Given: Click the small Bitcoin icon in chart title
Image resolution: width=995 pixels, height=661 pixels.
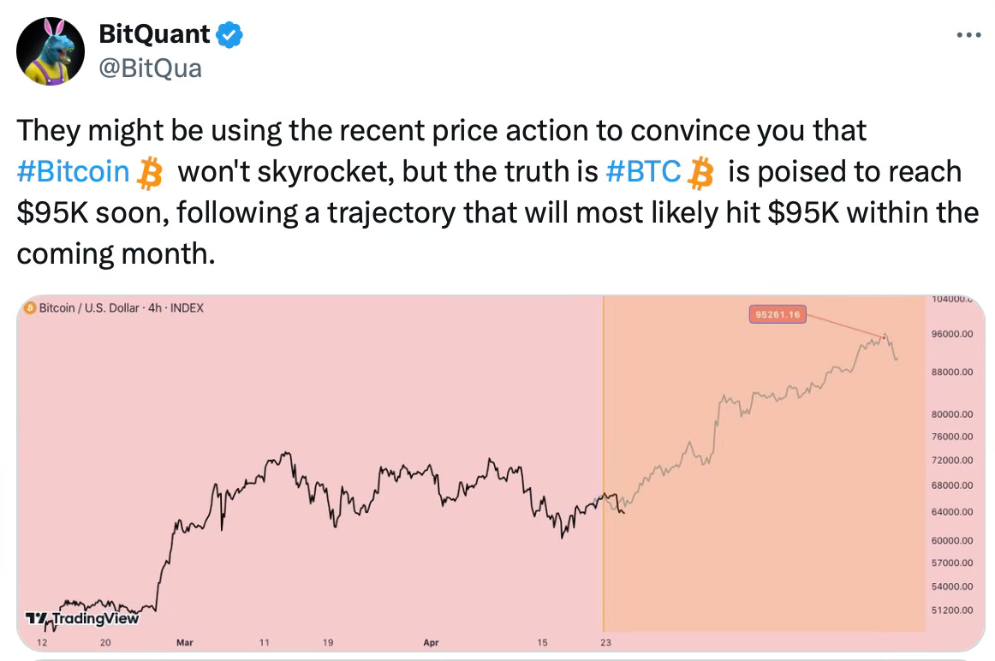Looking at the screenshot, I should (x=30, y=308).
